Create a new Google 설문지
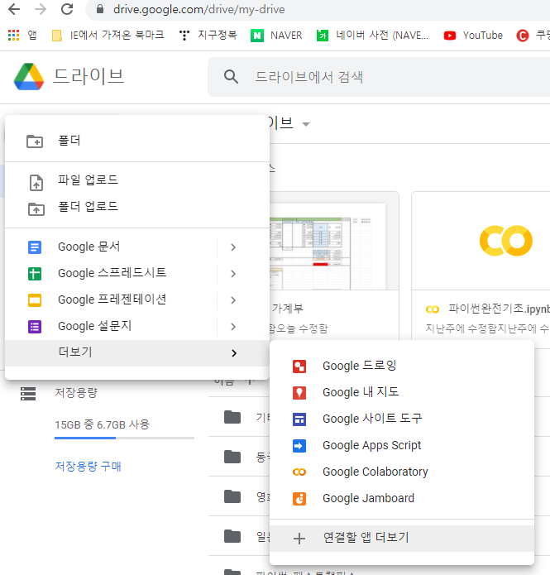The width and height of the screenshot is (550, 575). [111, 326]
